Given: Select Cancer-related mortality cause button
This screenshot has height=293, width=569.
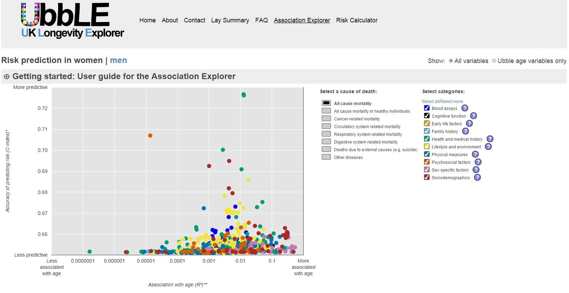Looking at the screenshot, I should (x=326, y=119).
